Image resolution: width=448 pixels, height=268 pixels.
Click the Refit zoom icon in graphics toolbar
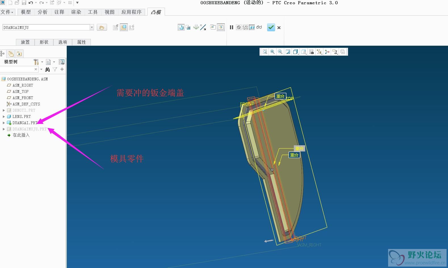(265, 52)
